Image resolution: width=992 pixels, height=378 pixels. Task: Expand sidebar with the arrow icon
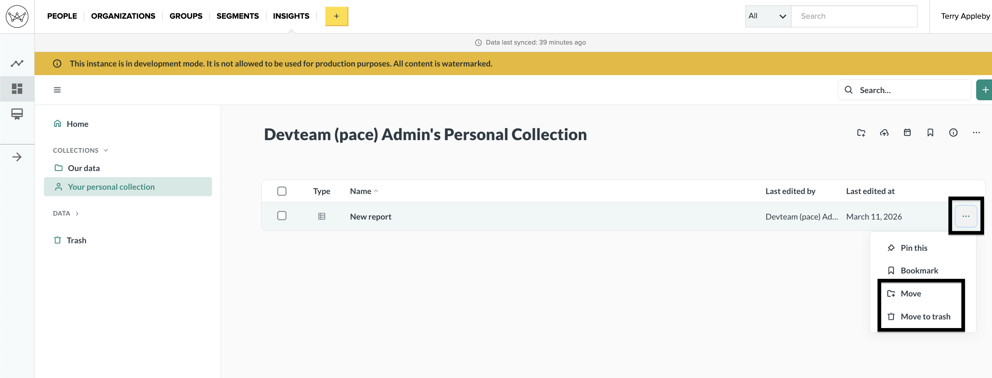(x=17, y=157)
